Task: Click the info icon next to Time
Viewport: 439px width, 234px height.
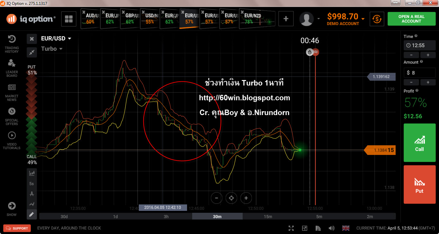Action: pos(416,36)
